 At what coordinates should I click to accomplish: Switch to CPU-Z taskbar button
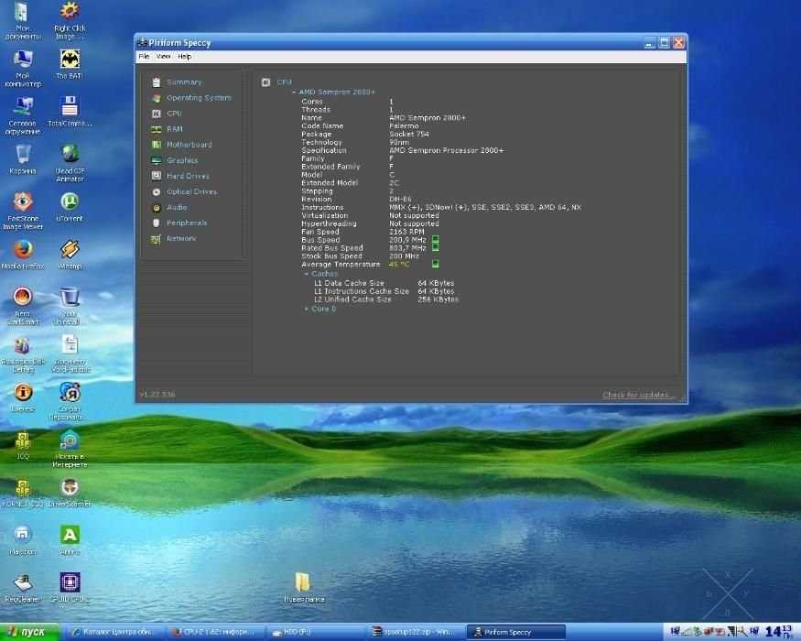[215, 633]
